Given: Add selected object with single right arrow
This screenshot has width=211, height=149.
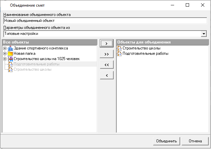Looking at the screenshot, I should pyautogui.click(x=107, y=43).
